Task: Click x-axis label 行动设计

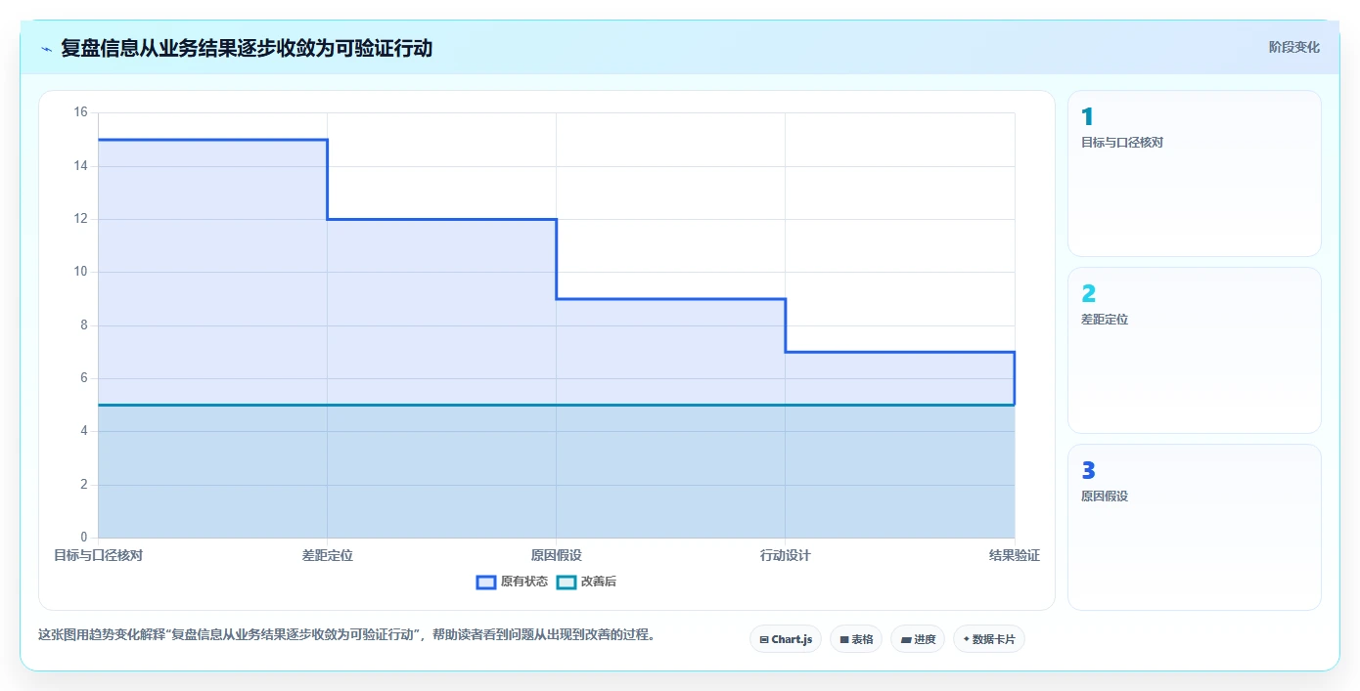Action: tap(786, 555)
